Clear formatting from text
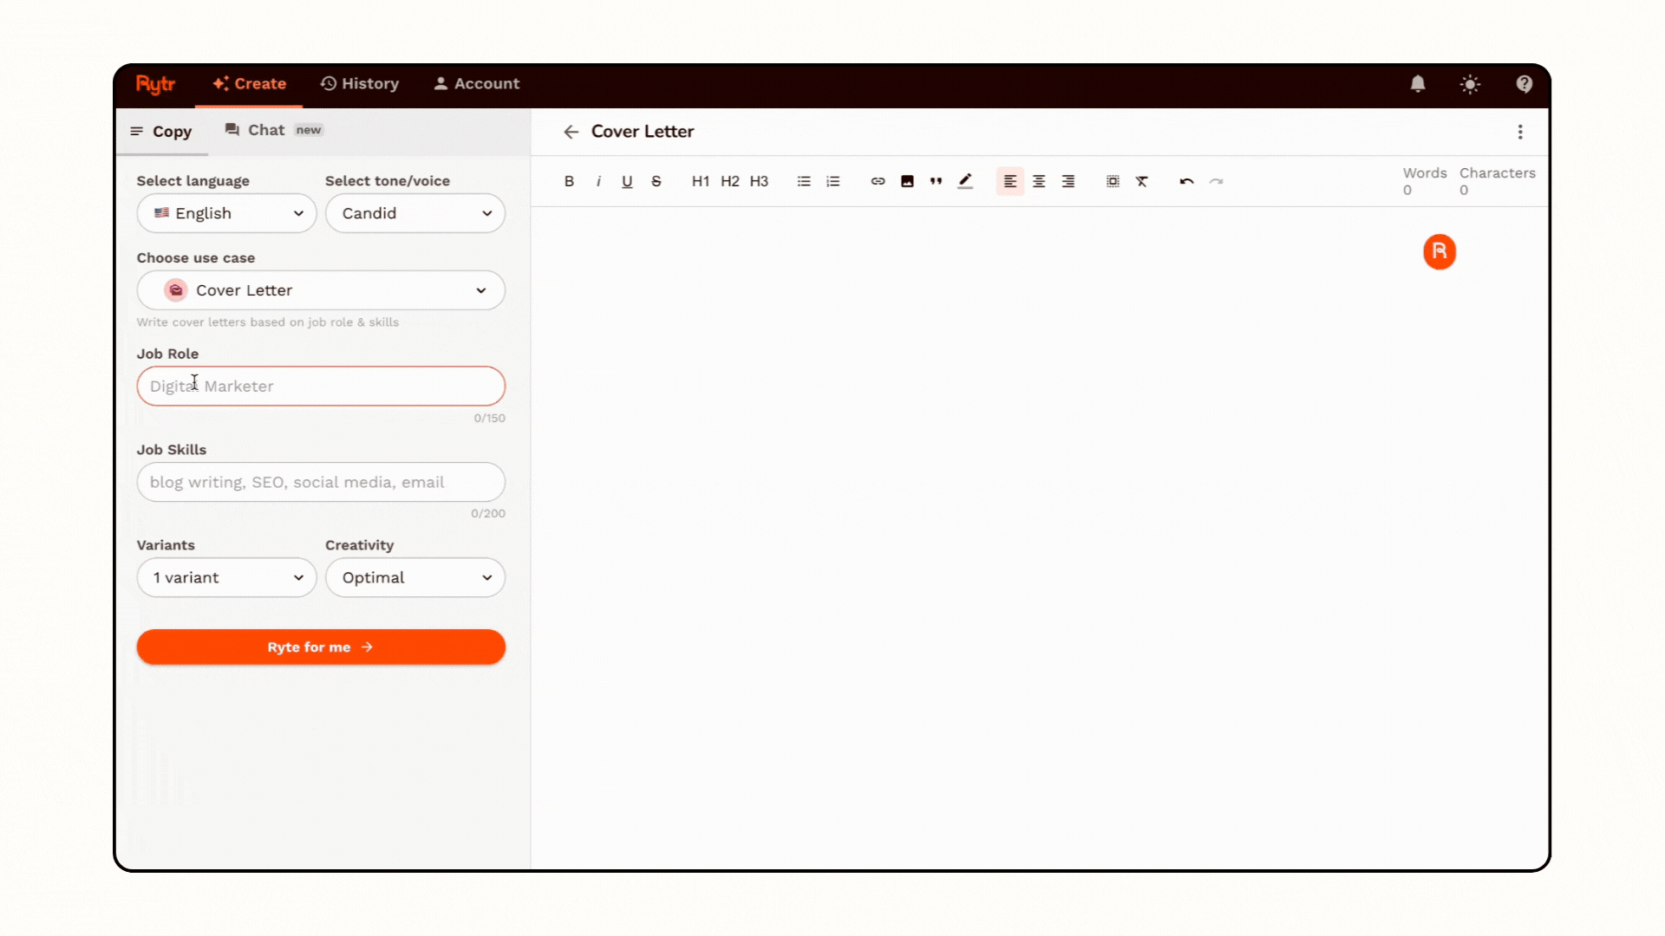 click(x=1142, y=181)
